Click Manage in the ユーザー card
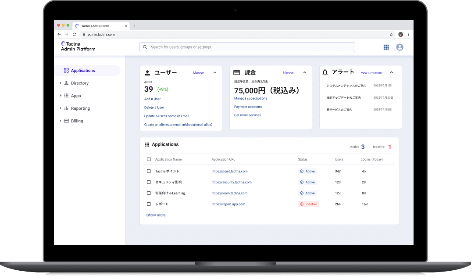This screenshot has width=471, height=276. (198, 73)
